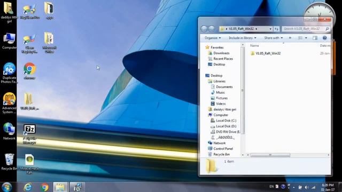Switch to File Explorer taskbar button
The height and width of the screenshot is (192, 342).
coord(60,187)
